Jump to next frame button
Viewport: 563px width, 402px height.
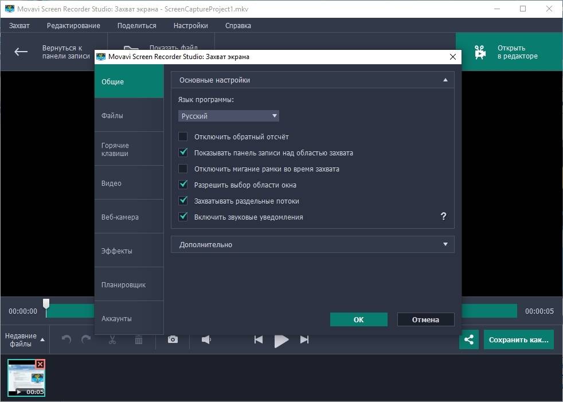click(304, 339)
